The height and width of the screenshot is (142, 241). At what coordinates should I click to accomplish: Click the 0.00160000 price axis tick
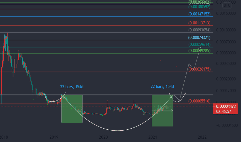(x=226, y=13)
